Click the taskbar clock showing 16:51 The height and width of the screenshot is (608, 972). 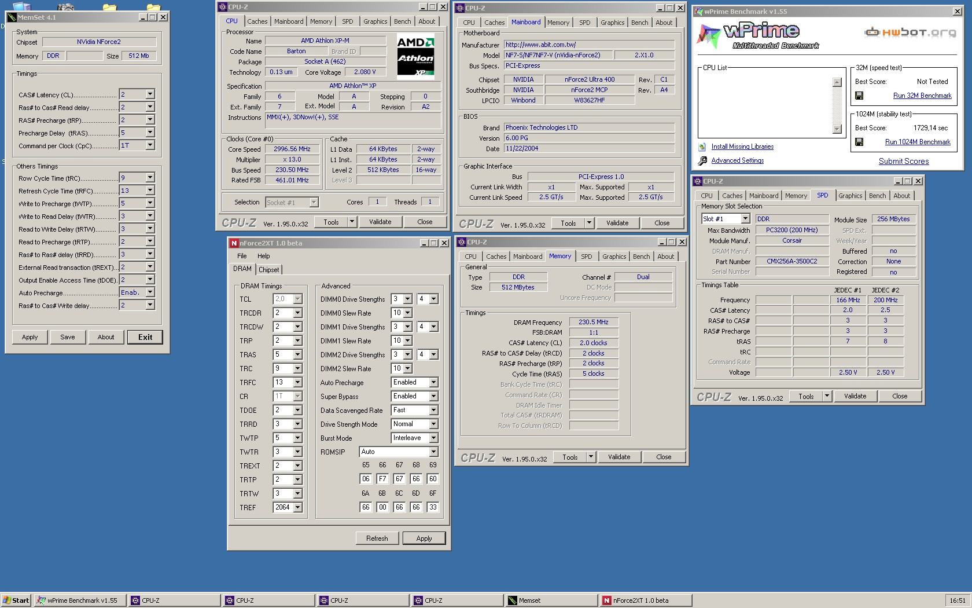958,600
